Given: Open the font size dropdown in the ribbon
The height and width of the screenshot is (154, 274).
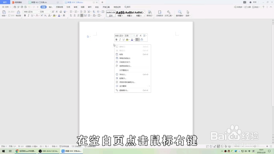Looking at the screenshot, I should click(x=50, y=12).
